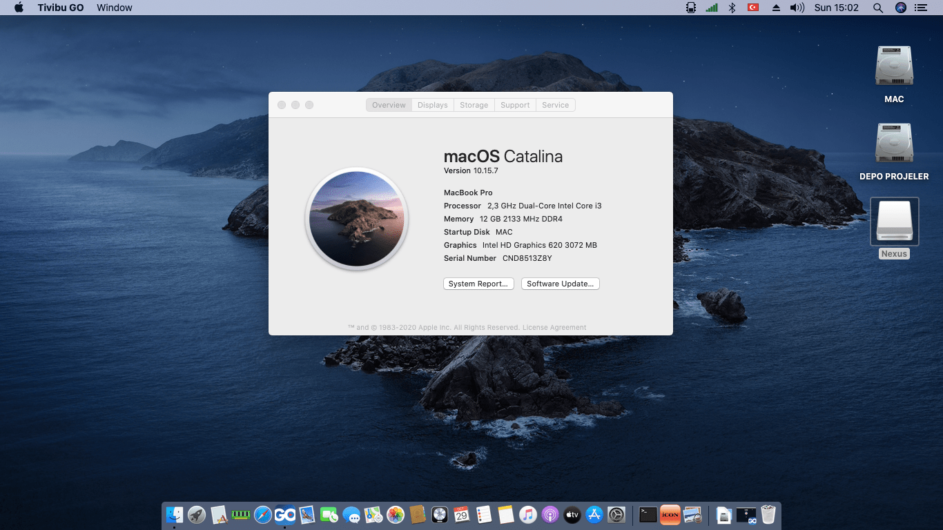Click the System Report... button
This screenshot has width=943, height=530.
point(478,284)
